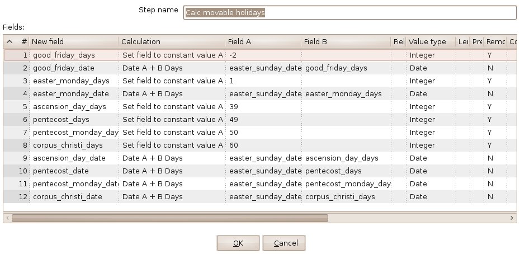The width and height of the screenshot is (520, 254).
Task: Click Field A easter_sunday_date in row 12
Action: [x=264, y=197]
